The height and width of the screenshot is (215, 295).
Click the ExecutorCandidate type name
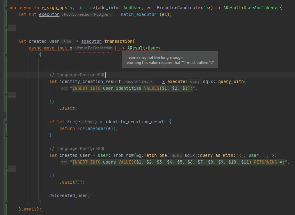(x=178, y=8)
